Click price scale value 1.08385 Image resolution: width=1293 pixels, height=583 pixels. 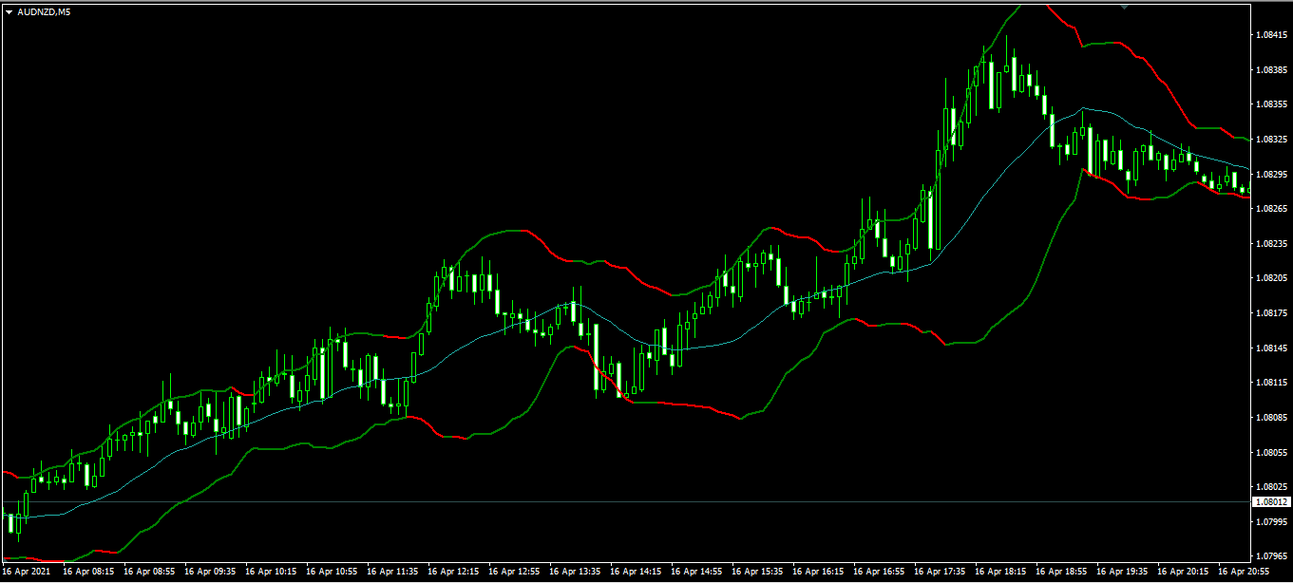click(x=1271, y=70)
